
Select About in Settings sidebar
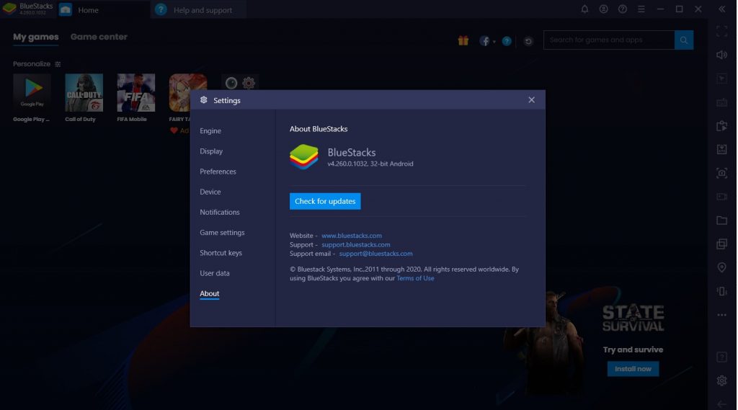[209, 293]
